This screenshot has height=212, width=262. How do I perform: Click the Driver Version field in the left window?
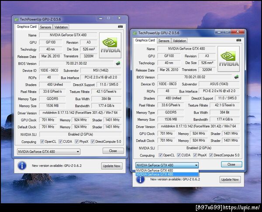(80, 113)
